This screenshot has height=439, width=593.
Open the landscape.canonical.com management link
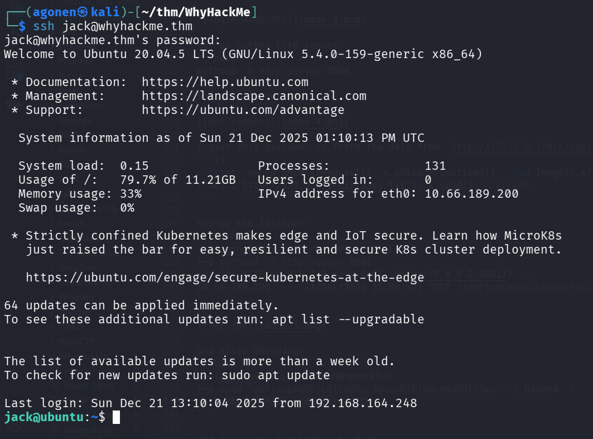click(x=254, y=96)
